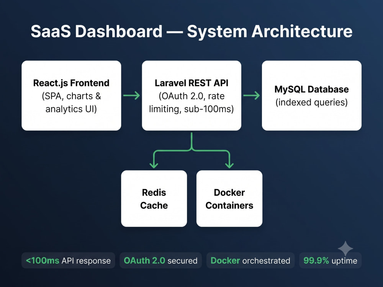Select the React.js Frontend box
This screenshot has height=287, width=383.
(71, 95)
